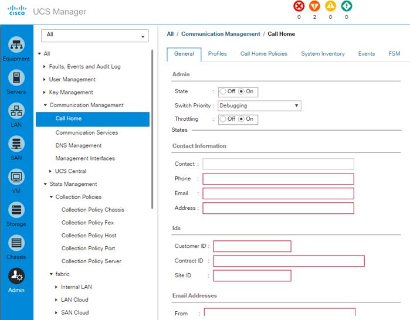Screen dimensions: 410x320
Task: Collapse the fabric node
Action: [51, 274]
